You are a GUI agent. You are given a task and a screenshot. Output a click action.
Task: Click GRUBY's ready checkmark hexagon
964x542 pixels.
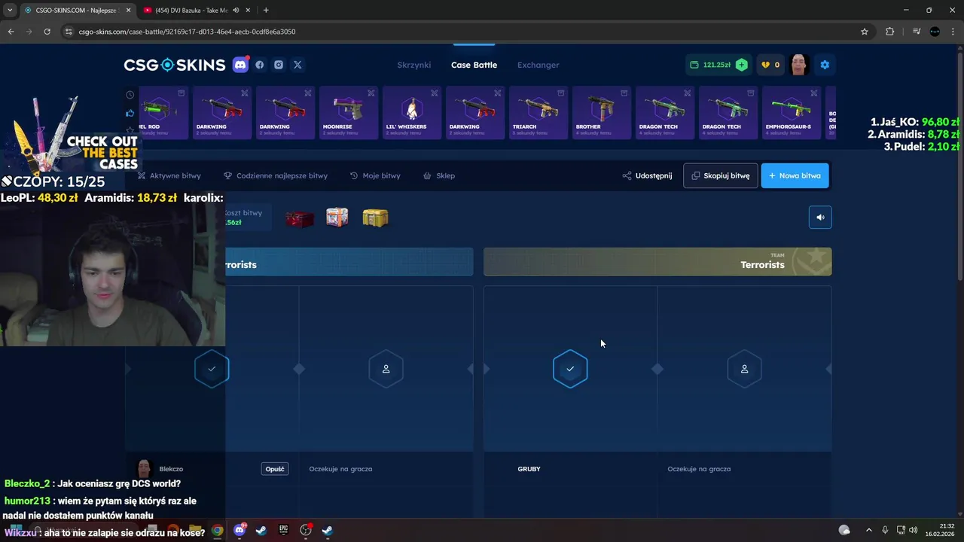[570, 369]
